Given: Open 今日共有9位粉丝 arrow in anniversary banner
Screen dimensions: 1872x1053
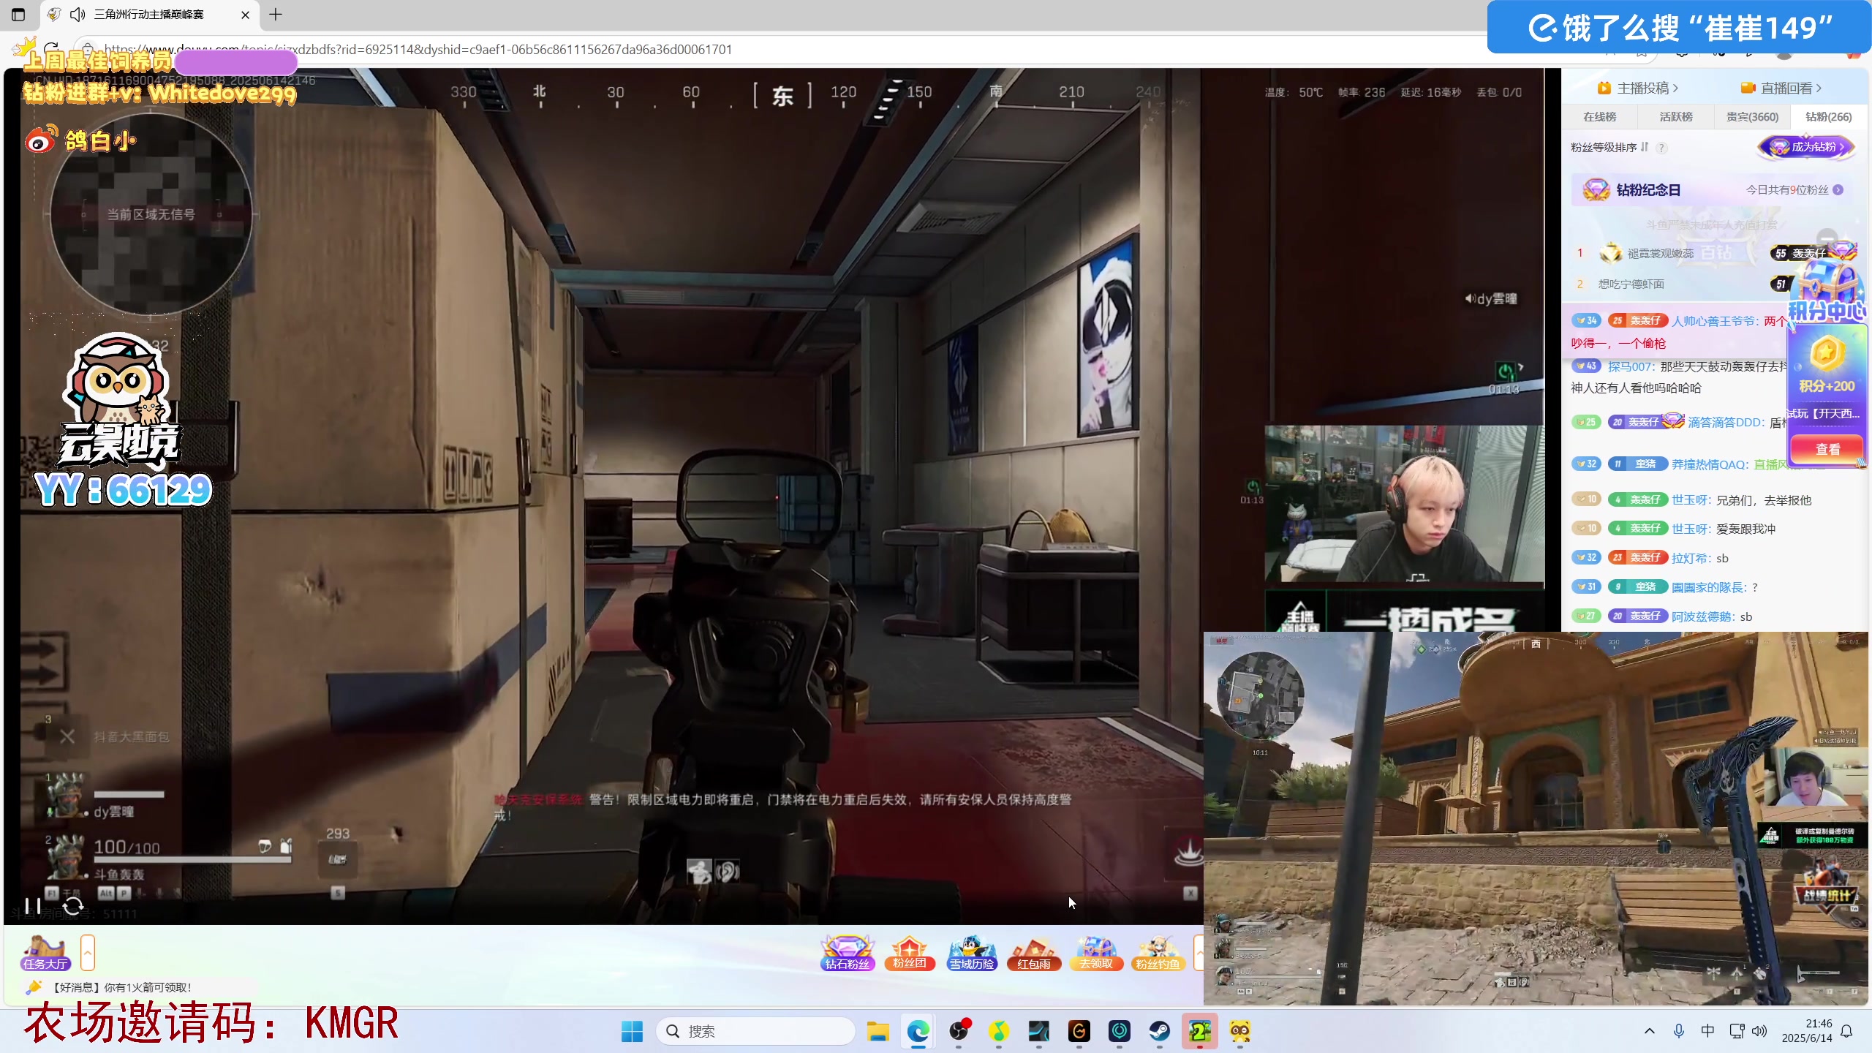Looking at the screenshot, I should 1838,190.
